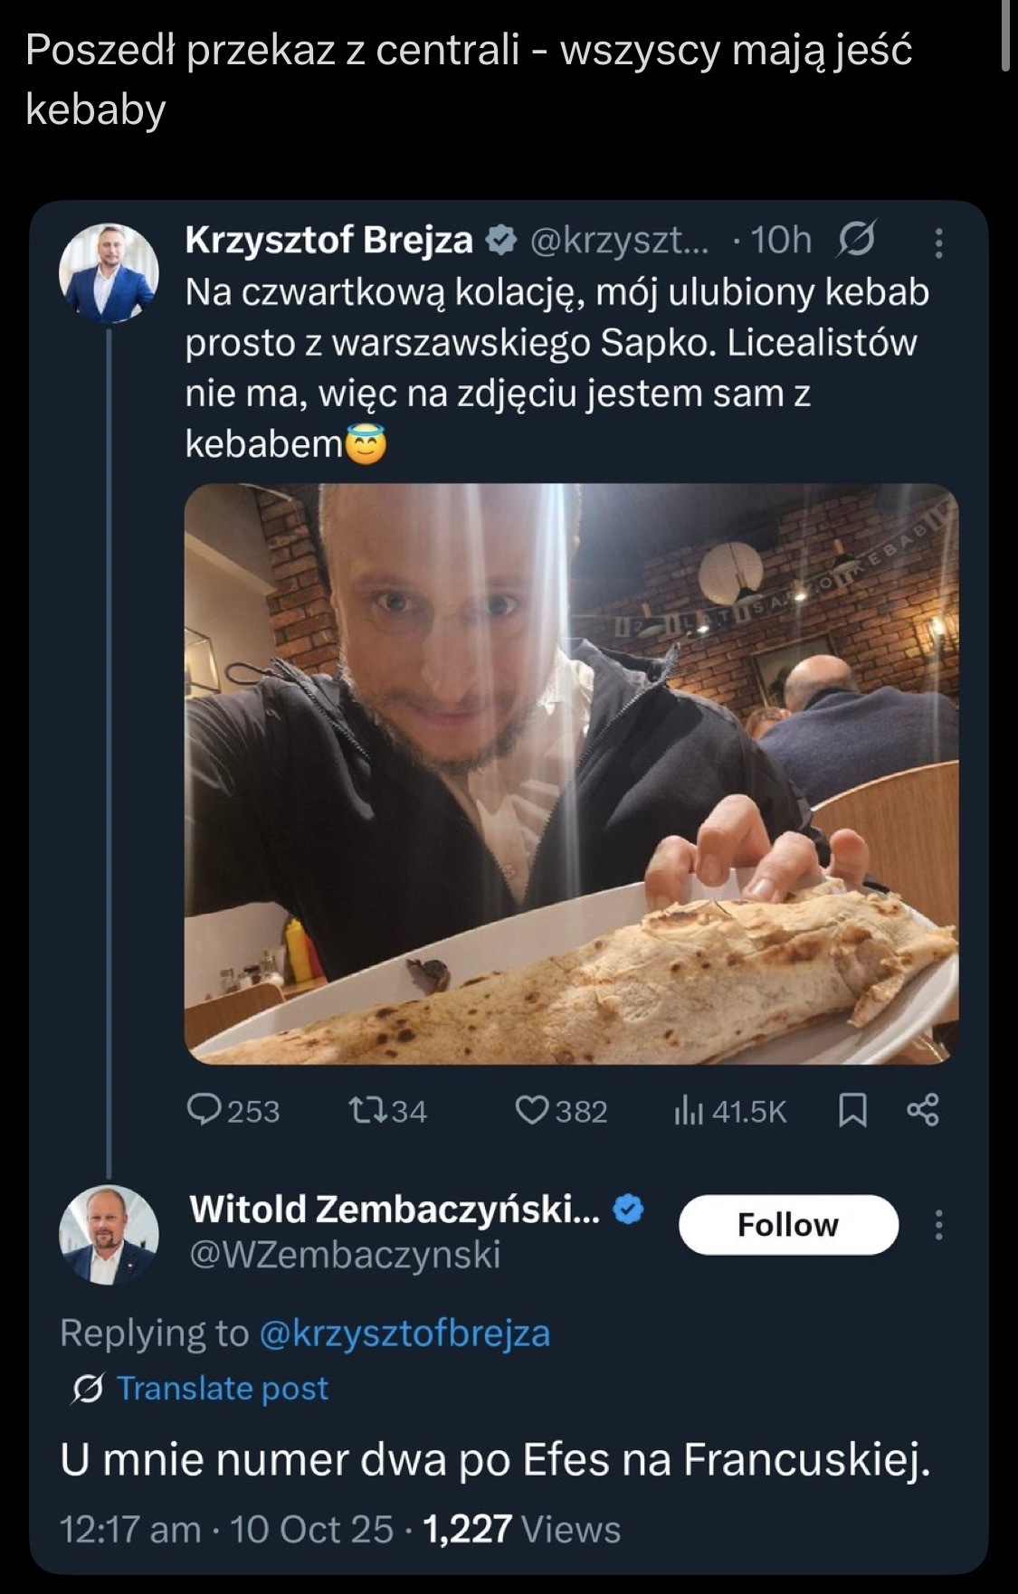
Task: Click the @WZembaczynski handle
Action: [x=345, y=1255]
